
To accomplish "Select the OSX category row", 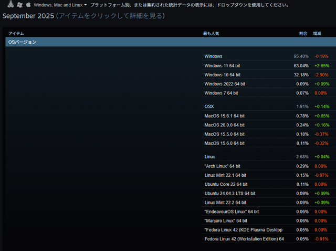I will click(x=209, y=106).
